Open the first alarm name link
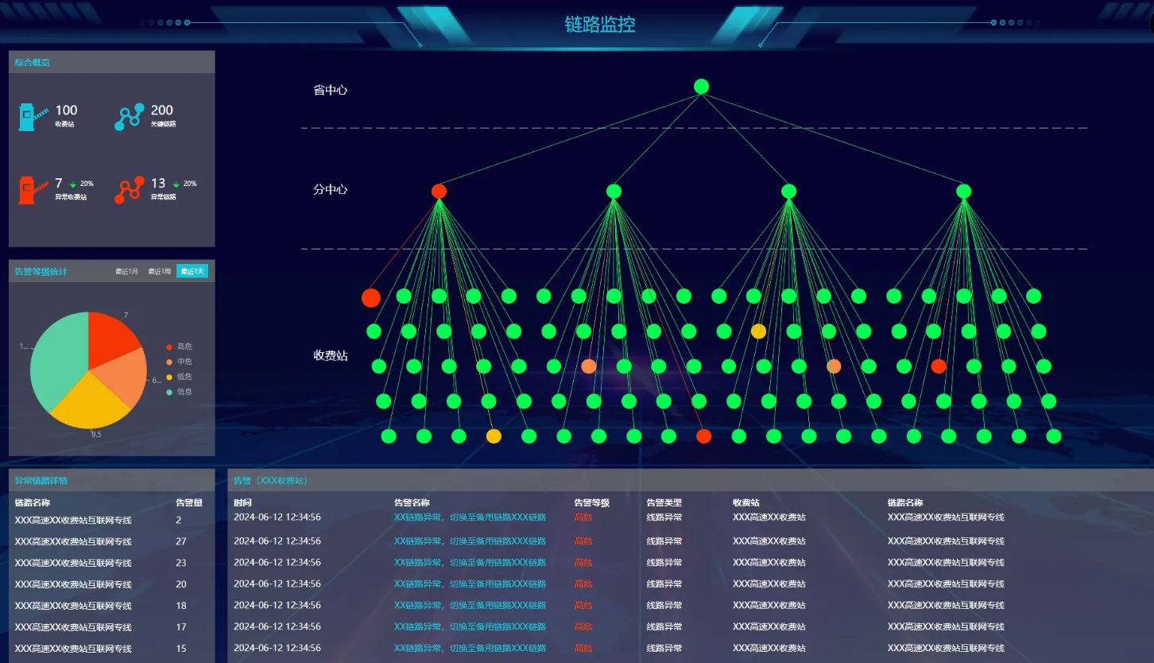This screenshot has height=663, width=1154. pos(470,518)
